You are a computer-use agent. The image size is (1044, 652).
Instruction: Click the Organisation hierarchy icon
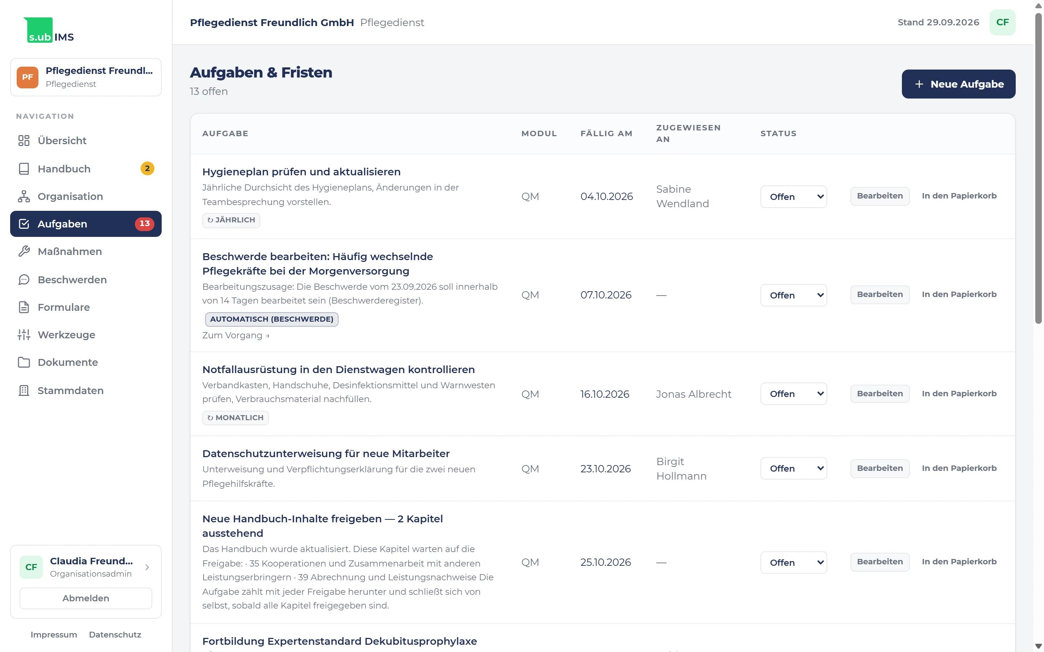(x=24, y=196)
